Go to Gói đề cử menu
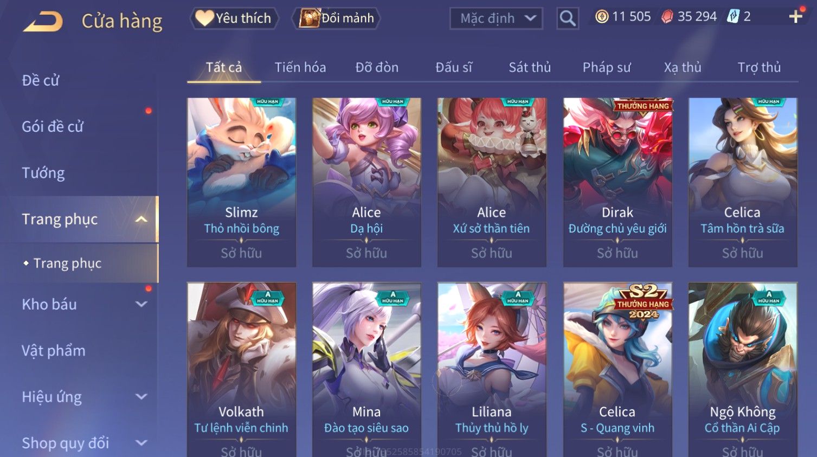 (x=53, y=127)
